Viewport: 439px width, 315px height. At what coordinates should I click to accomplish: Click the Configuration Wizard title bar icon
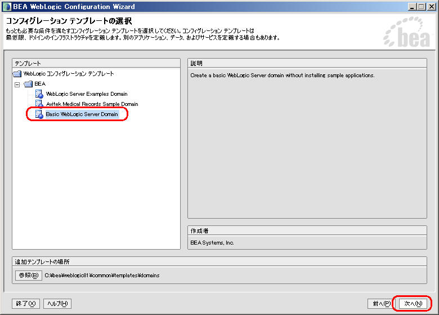6,6
